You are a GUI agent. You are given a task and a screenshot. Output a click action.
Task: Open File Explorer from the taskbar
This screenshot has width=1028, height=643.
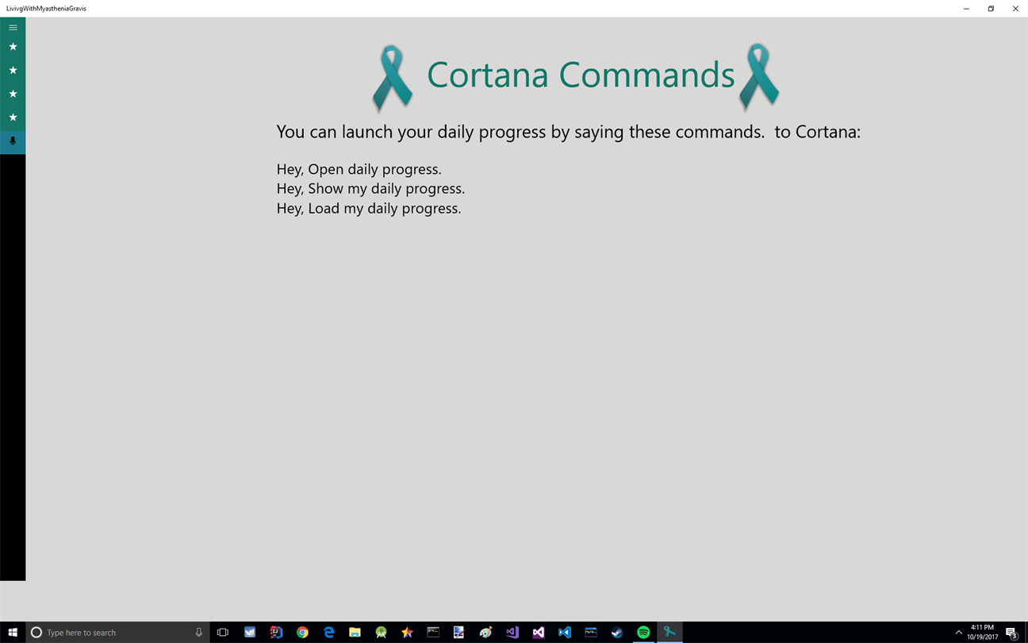[x=355, y=633]
